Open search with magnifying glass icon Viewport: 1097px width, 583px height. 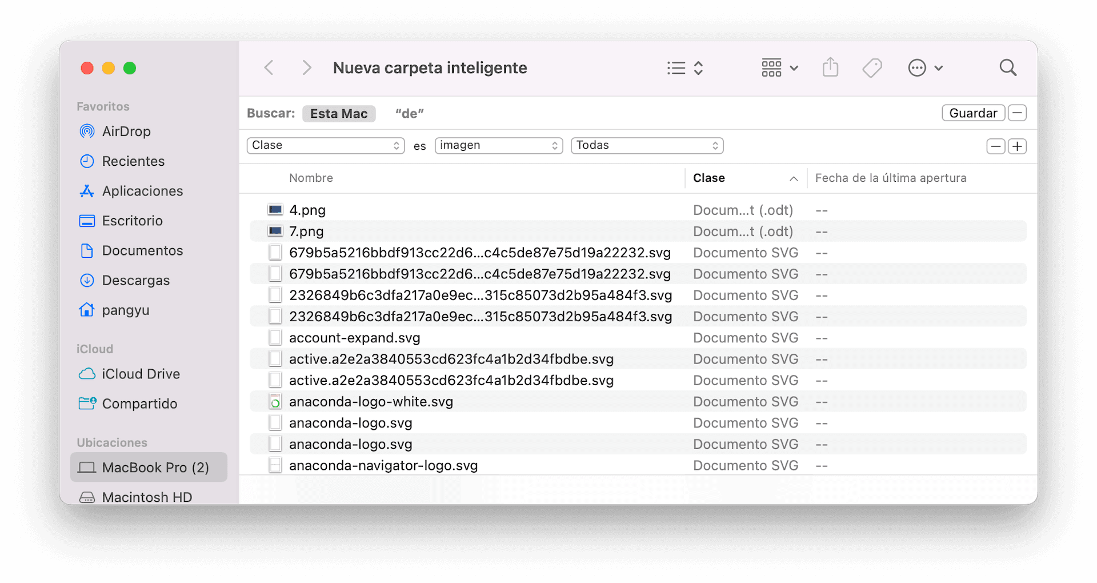(1008, 67)
